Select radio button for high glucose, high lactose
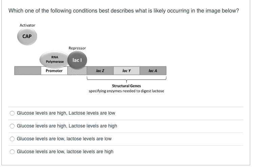Screen dimensions: 259x167 pos(13,126)
